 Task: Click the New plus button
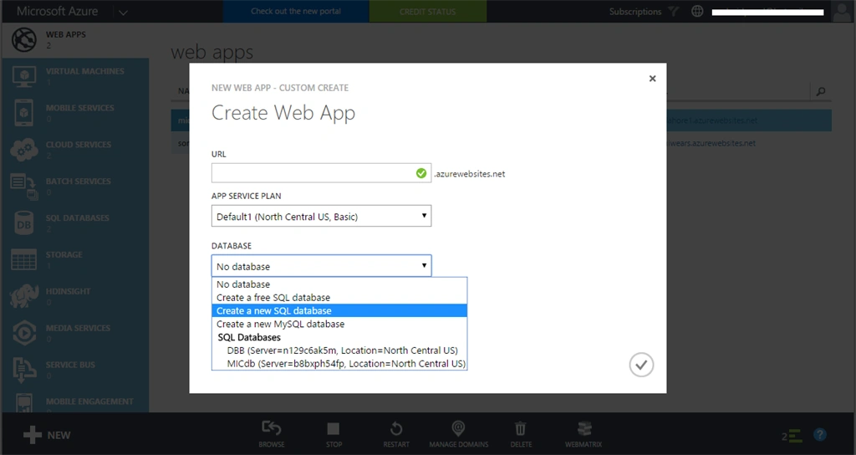pyautogui.click(x=47, y=435)
